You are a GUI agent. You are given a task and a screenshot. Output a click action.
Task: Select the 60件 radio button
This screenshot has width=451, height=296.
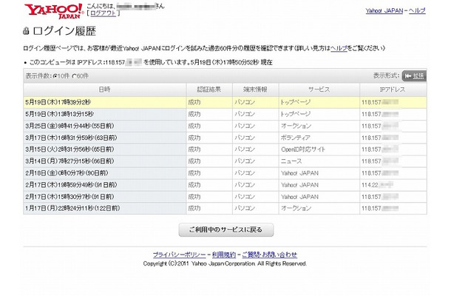(74, 76)
